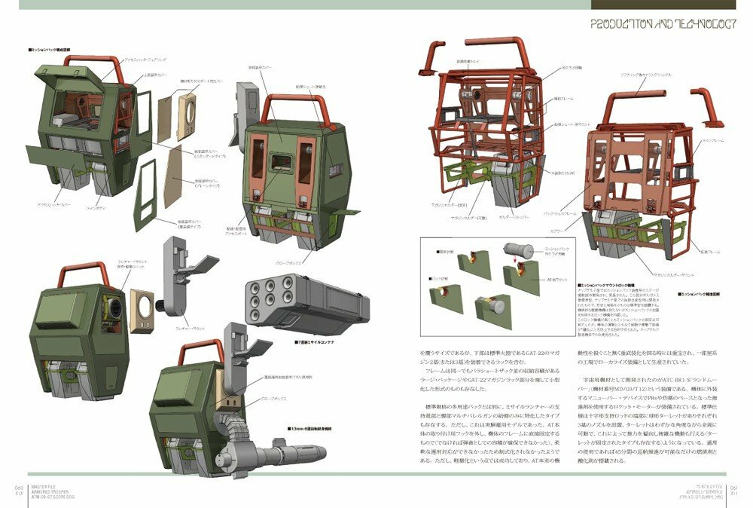
Task: Click the 'マガジンホルダー(可動)' label
Action: [x=468, y=218]
